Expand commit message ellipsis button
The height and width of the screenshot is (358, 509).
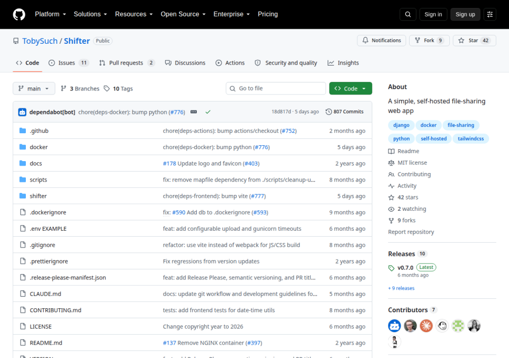tap(193, 112)
